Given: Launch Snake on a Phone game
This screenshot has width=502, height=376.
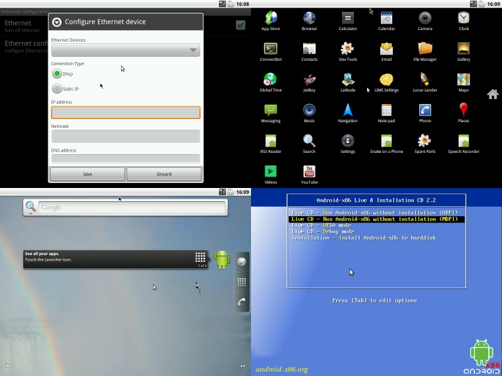Looking at the screenshot, I should tap(387, 144).
